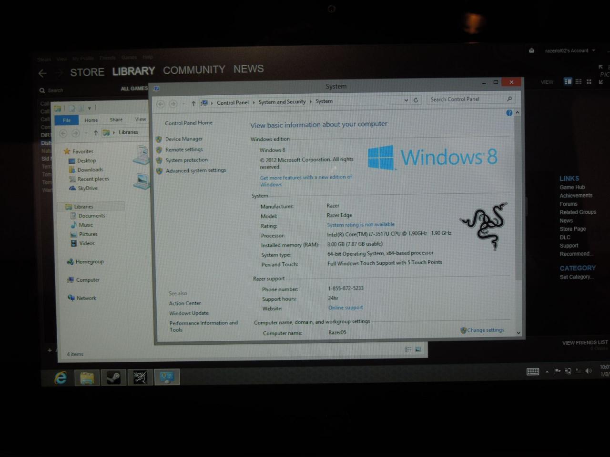Open VIEW FRIENDS LIST in Steam
Screen dimensions: 610x457
[x=585, y=343]
